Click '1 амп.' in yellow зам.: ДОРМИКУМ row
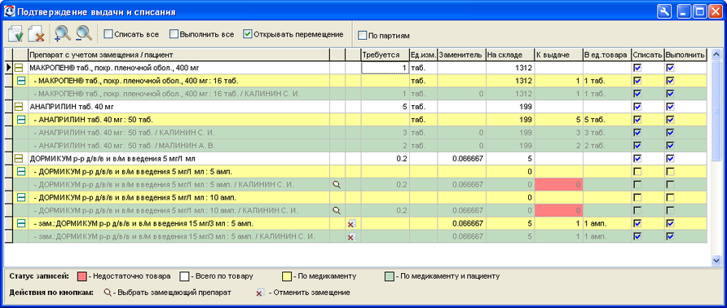Image resolution: width=727 pixels, height=308 pixels. coord(595,223)
